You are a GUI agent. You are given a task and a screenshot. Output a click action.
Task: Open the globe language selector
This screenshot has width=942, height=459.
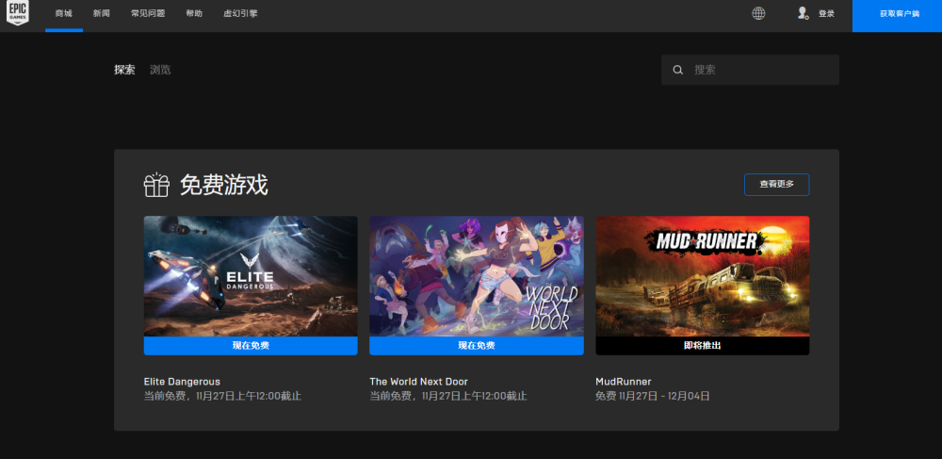point(758,13)
